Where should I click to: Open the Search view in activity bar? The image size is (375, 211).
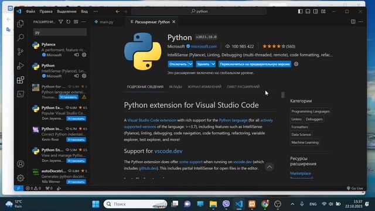click(21, 38)
